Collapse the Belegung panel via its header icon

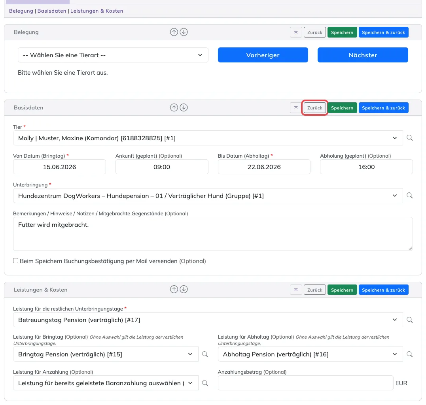(x=296, y=32)
